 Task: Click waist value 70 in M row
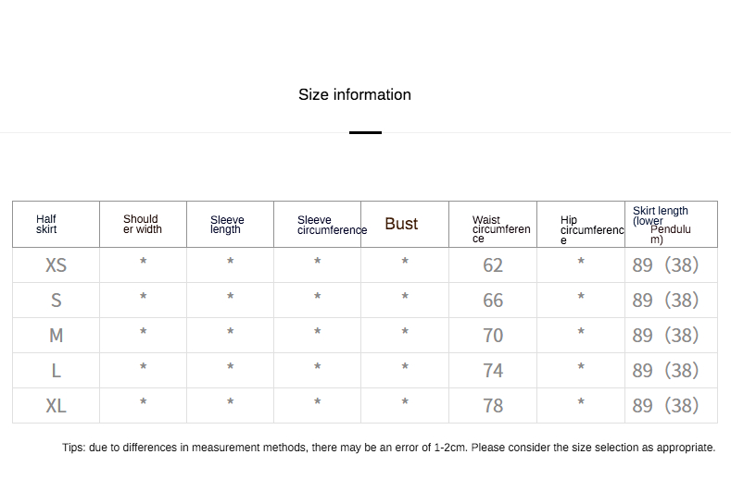click(x=493, y=336)
